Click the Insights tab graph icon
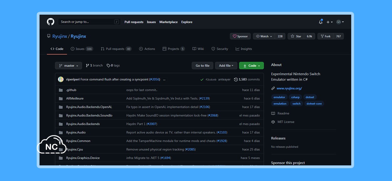Image resolution: width=392 pixels, height=181 pixels. click(x=237, y=49)
